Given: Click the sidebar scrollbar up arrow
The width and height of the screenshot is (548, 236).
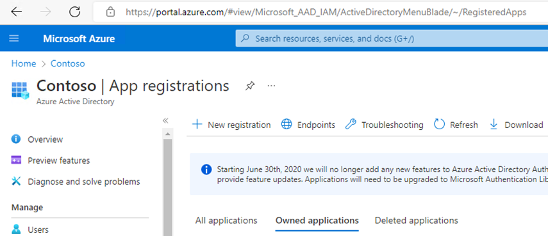Looking at the screenshot, I should 168,134.
